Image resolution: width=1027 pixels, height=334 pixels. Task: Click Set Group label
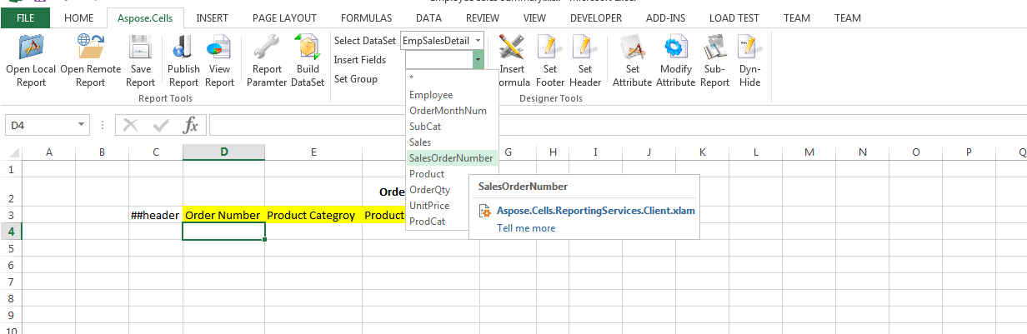[x=356, y=79]
